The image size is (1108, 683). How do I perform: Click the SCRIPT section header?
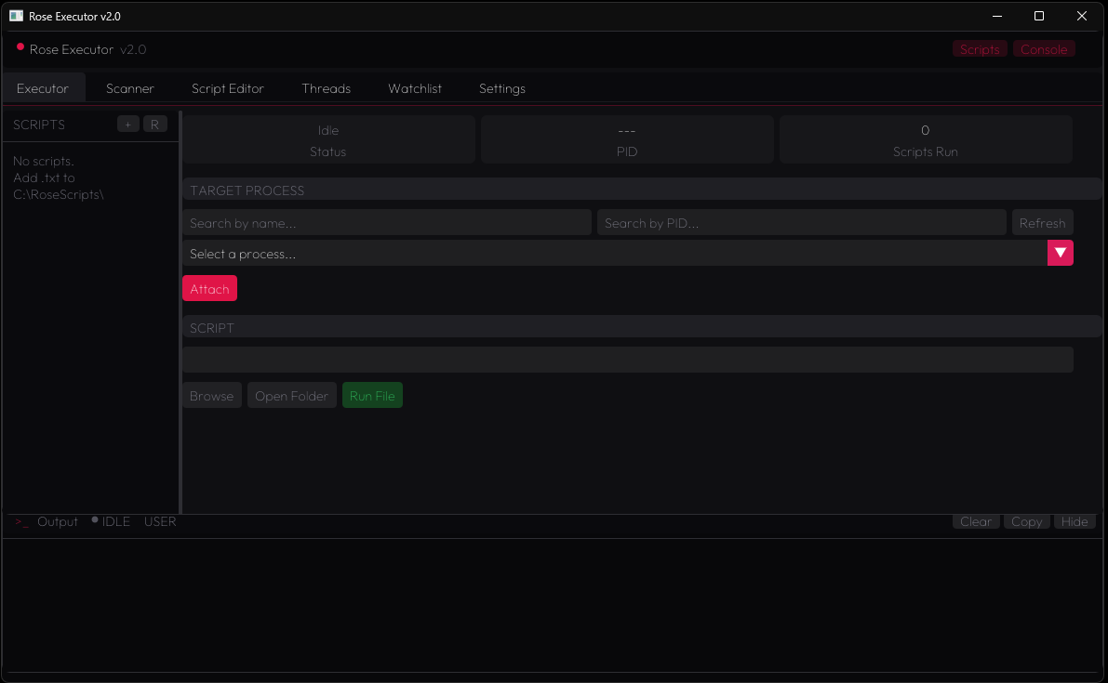(x=642, y=327)
